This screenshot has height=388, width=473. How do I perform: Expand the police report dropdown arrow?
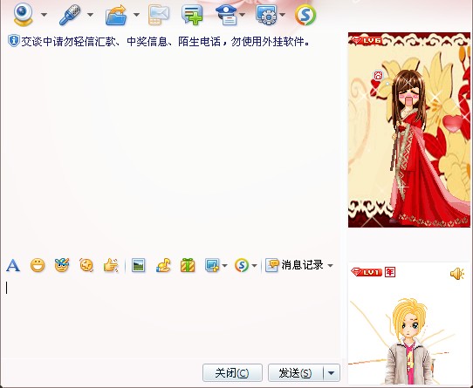(x=242, y=14)
